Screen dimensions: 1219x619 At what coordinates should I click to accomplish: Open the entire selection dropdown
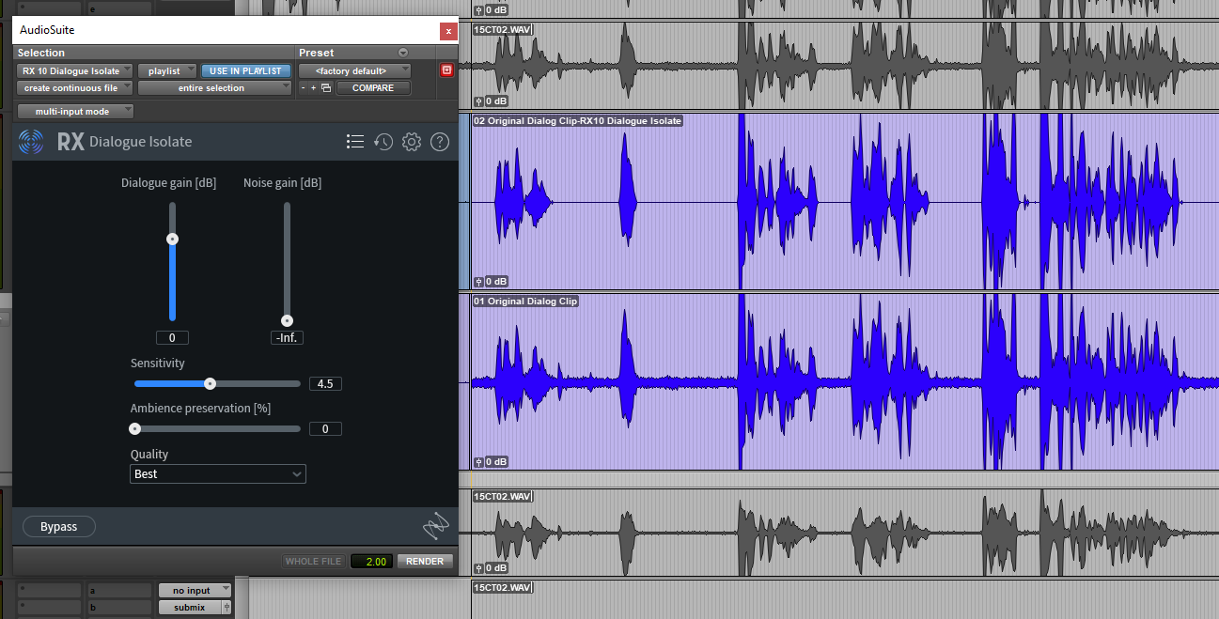tap(215, 88)
